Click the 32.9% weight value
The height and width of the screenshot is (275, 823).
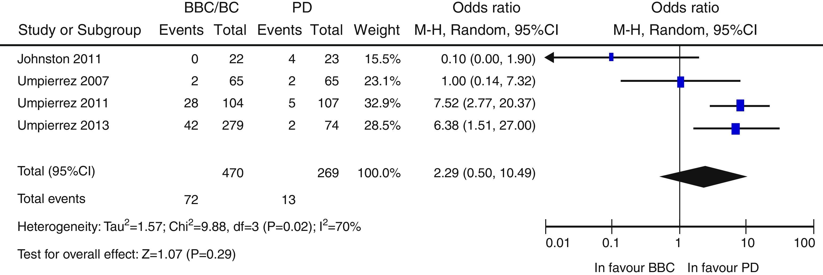point(382,104)
